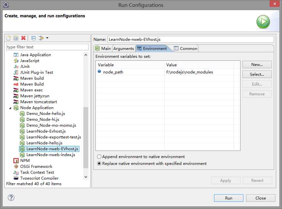The width and height of the screenshot is (282, 209).
Task: Select the Maven jetty:run tree item label
Action: (35, 96)
